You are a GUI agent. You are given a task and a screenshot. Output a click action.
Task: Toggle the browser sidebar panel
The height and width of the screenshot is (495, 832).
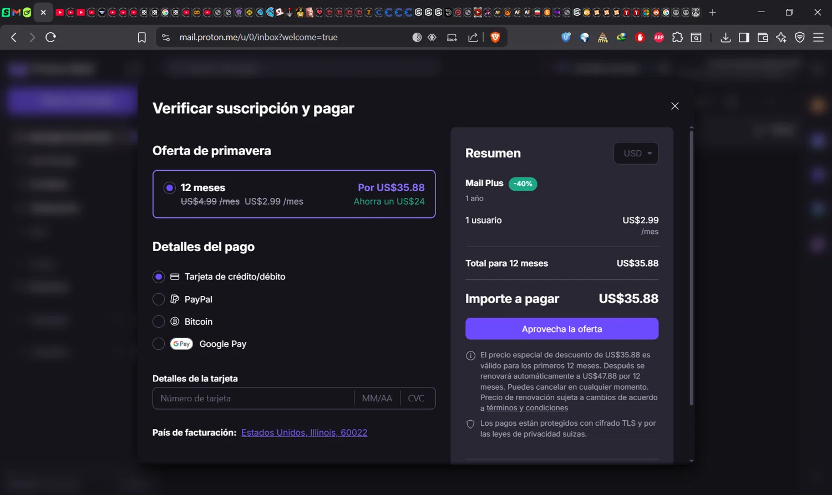tap(744, 37)
